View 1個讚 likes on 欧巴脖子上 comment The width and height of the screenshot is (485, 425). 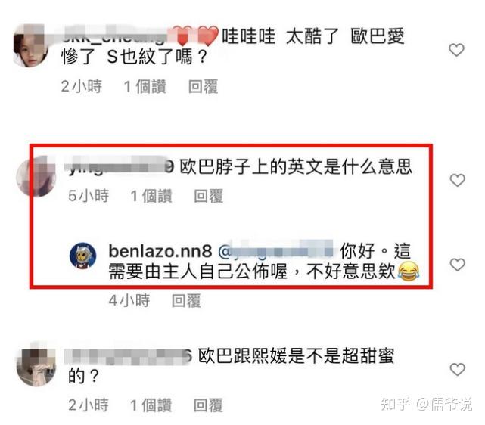click(151, 196)
